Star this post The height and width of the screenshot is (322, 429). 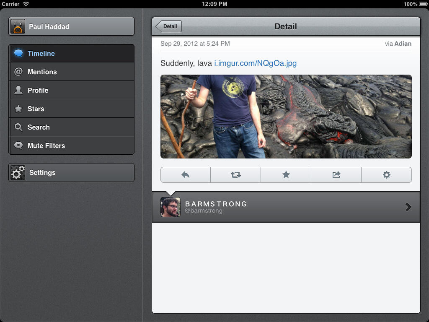click(x=286, y=175)
